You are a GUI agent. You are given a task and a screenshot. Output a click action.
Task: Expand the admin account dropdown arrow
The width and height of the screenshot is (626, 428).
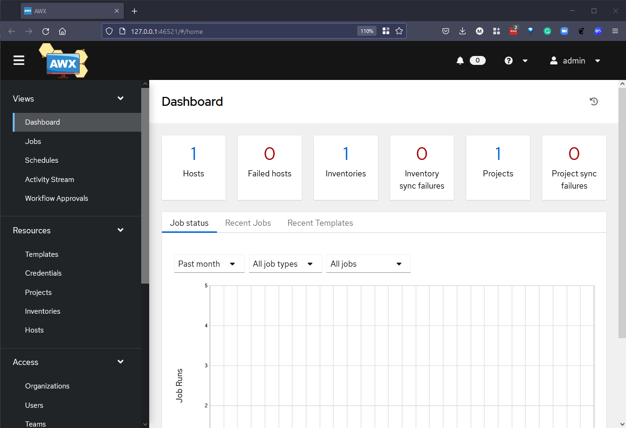pos(598,60)
